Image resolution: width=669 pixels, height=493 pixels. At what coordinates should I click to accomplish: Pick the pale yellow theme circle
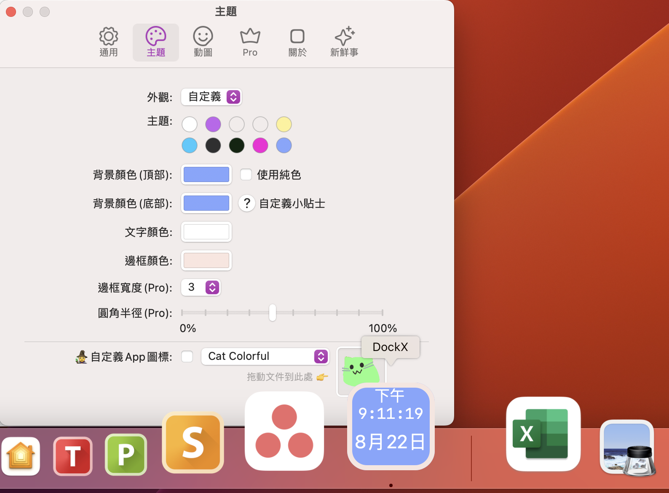[284, 124]
